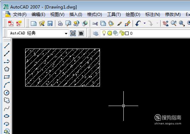The height and width of the screenshot is (134, 190).
Task: Click the Match Properties paintbrush icon
Action: 119,23
